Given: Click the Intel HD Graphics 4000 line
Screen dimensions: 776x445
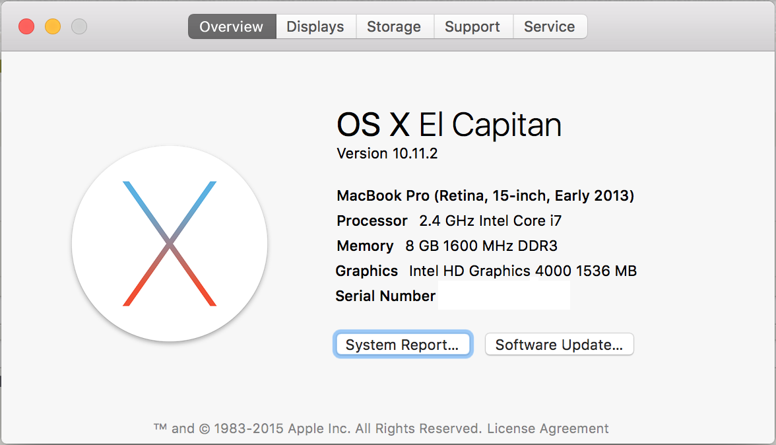Looking at the screenshot, I should [x=486, y=271].
